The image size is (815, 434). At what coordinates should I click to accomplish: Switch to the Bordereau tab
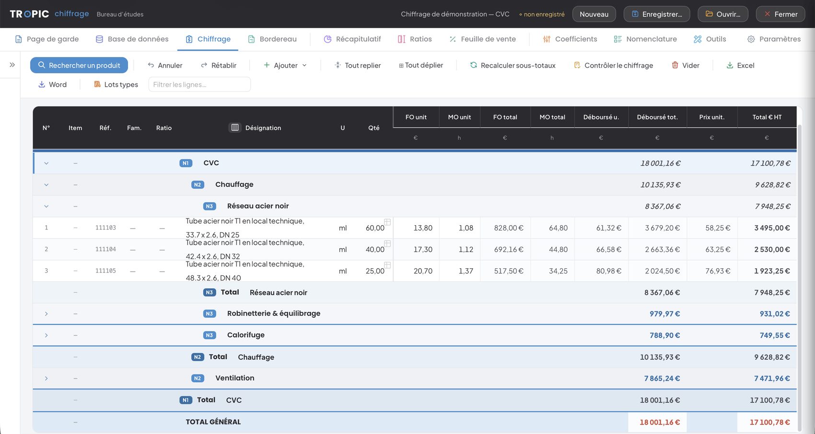click(272, 39)
